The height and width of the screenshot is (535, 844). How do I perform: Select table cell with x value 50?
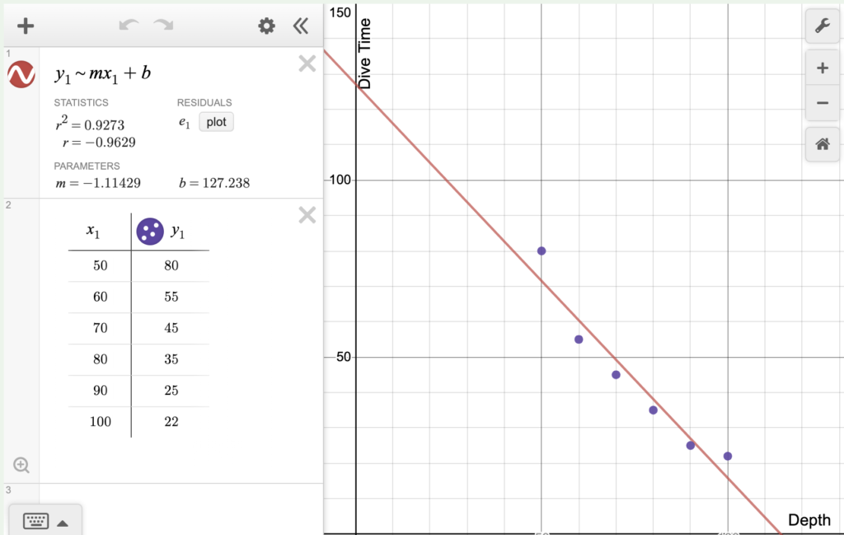(x=100, y=265)
